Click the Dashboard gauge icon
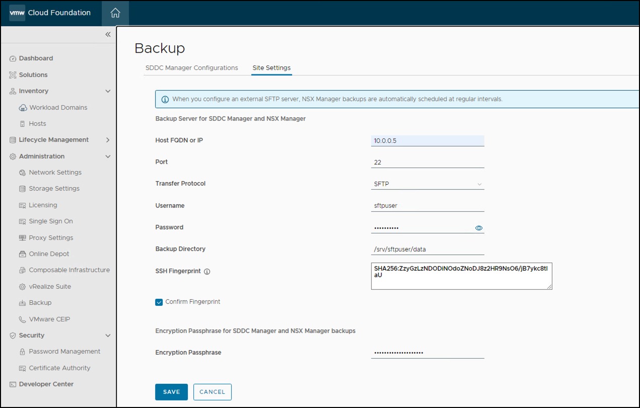 (x=13, y=58)
